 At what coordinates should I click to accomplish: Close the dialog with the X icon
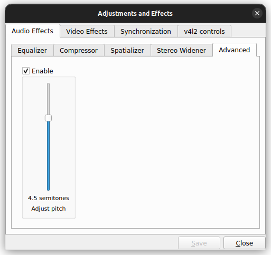tap(257, 13)
